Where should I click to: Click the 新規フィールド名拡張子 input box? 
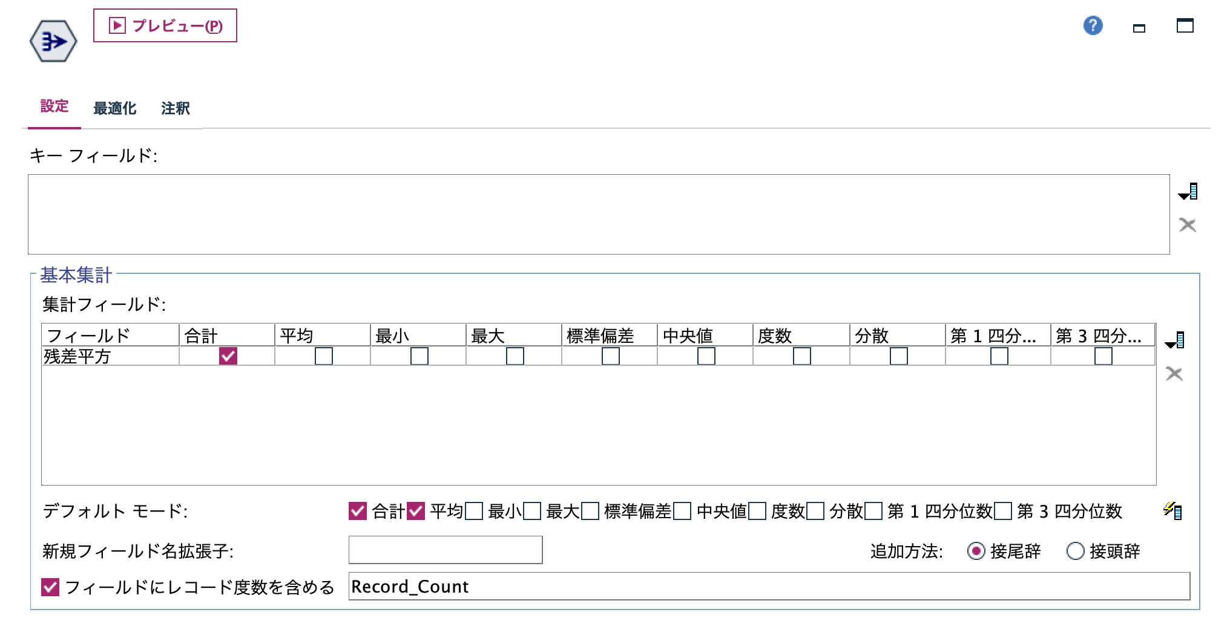(x=445, y=550)
